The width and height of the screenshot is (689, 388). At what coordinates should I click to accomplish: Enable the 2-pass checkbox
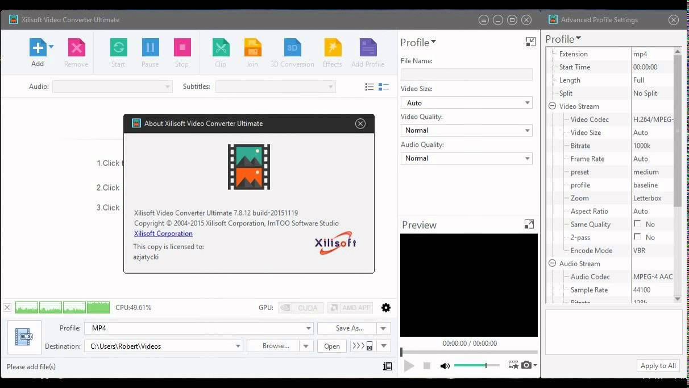637,237
